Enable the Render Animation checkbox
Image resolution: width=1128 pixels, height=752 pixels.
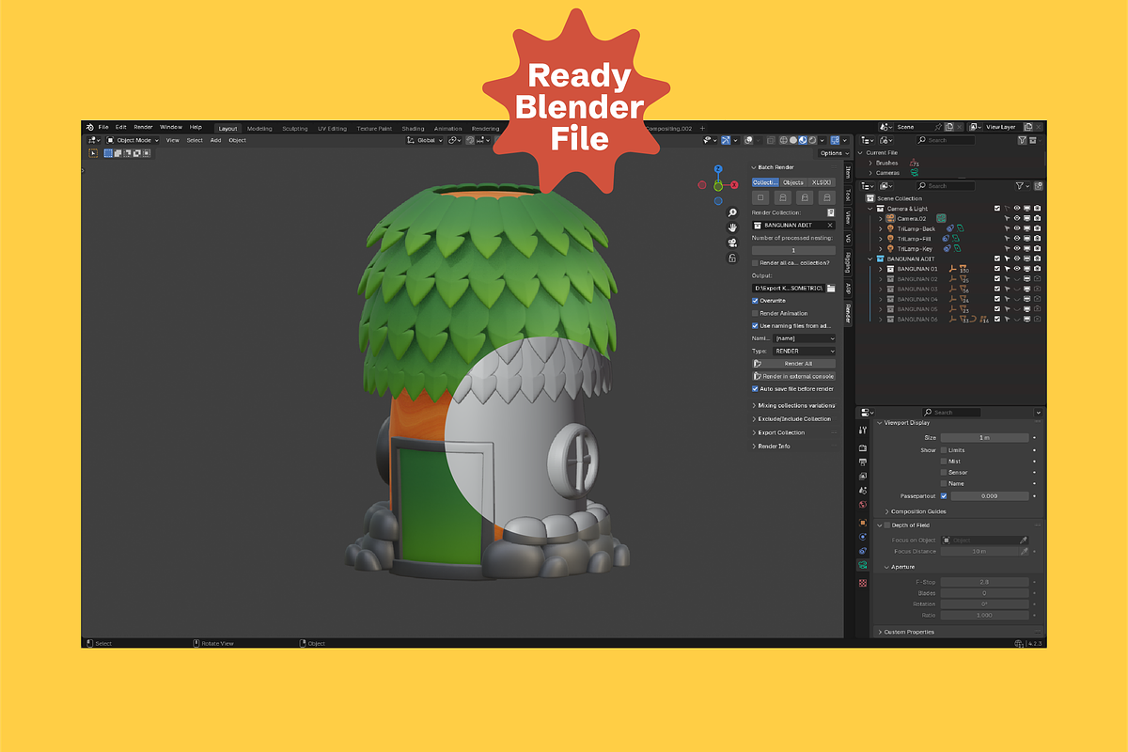coord(756,313)
